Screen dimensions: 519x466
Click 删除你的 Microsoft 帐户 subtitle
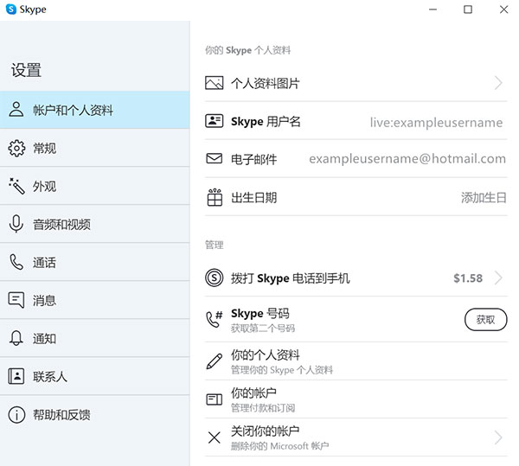279,446
